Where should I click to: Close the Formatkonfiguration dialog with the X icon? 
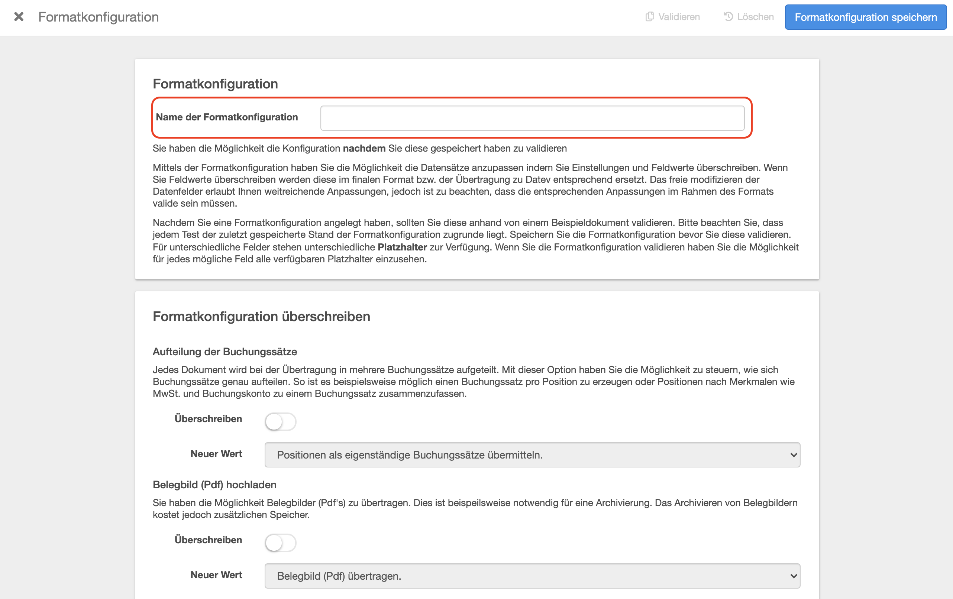pyautogui.click(x=19, y=17)
